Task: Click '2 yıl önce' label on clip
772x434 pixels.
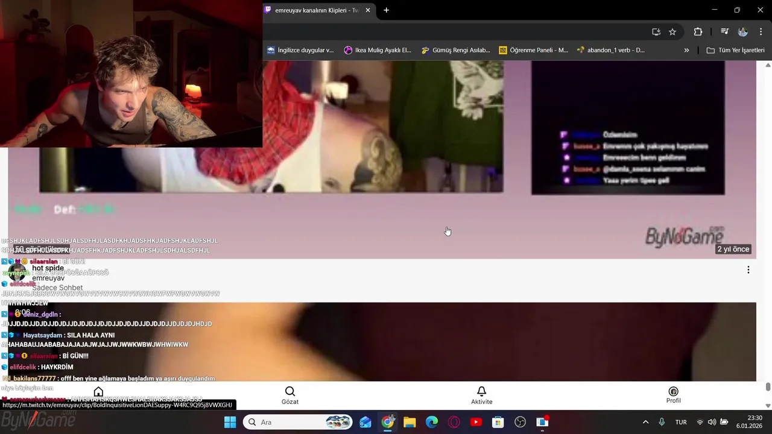Action: 733,249
